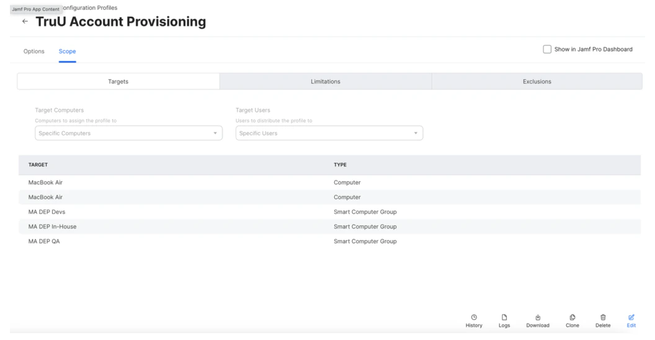
Task: Switch to the Targets section
Action: coord(118,81)
